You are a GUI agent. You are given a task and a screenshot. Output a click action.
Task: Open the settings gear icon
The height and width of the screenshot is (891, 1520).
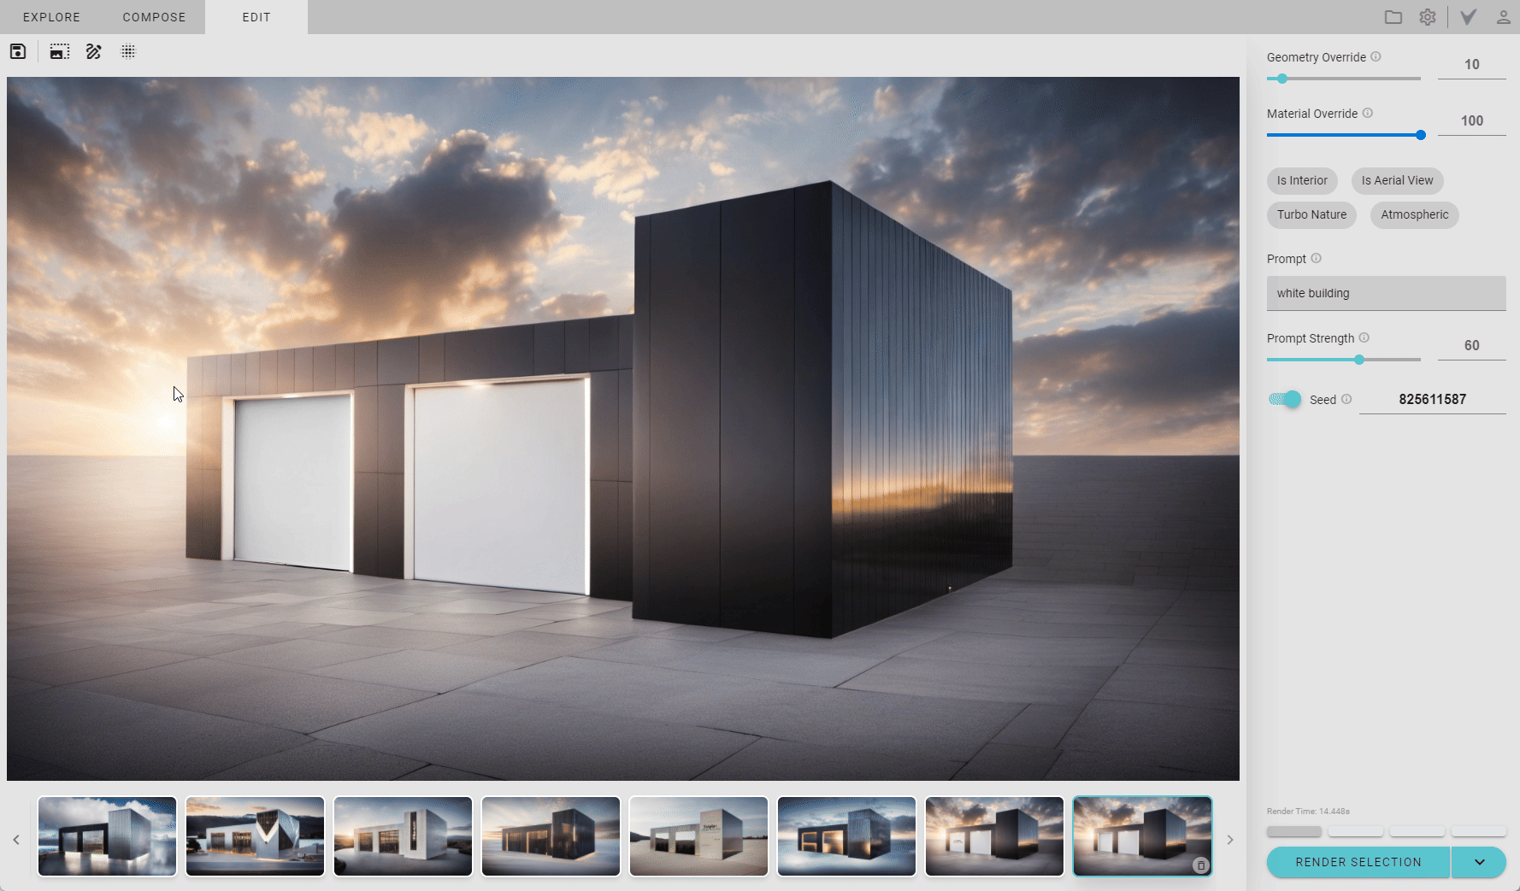click(1428, 17)
